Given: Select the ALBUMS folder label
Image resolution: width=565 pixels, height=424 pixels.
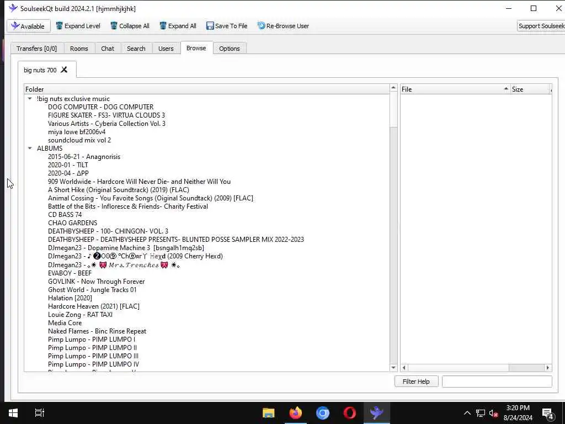Looking at the screenshot, I should [50, 149].
